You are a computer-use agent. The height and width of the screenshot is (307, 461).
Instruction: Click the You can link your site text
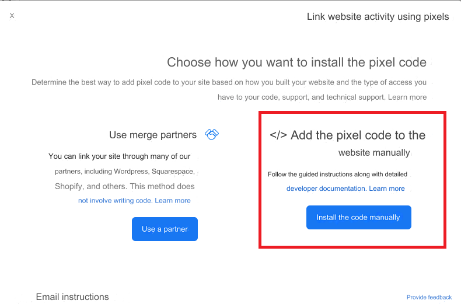coord(120,156)
